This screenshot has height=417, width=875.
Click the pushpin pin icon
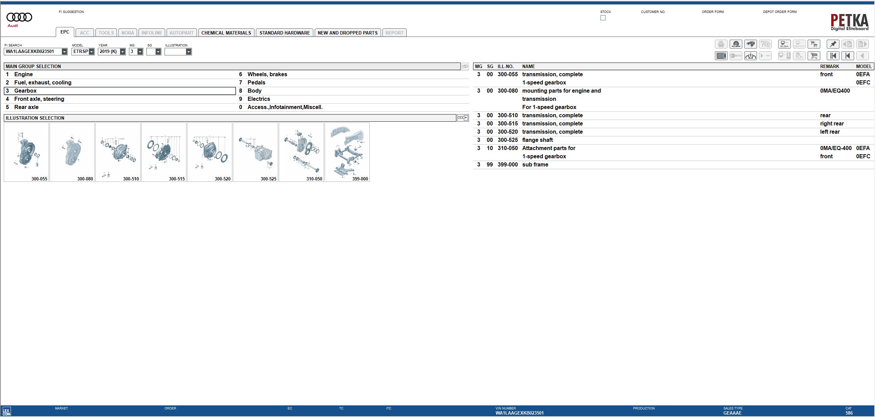pos(833,44)
